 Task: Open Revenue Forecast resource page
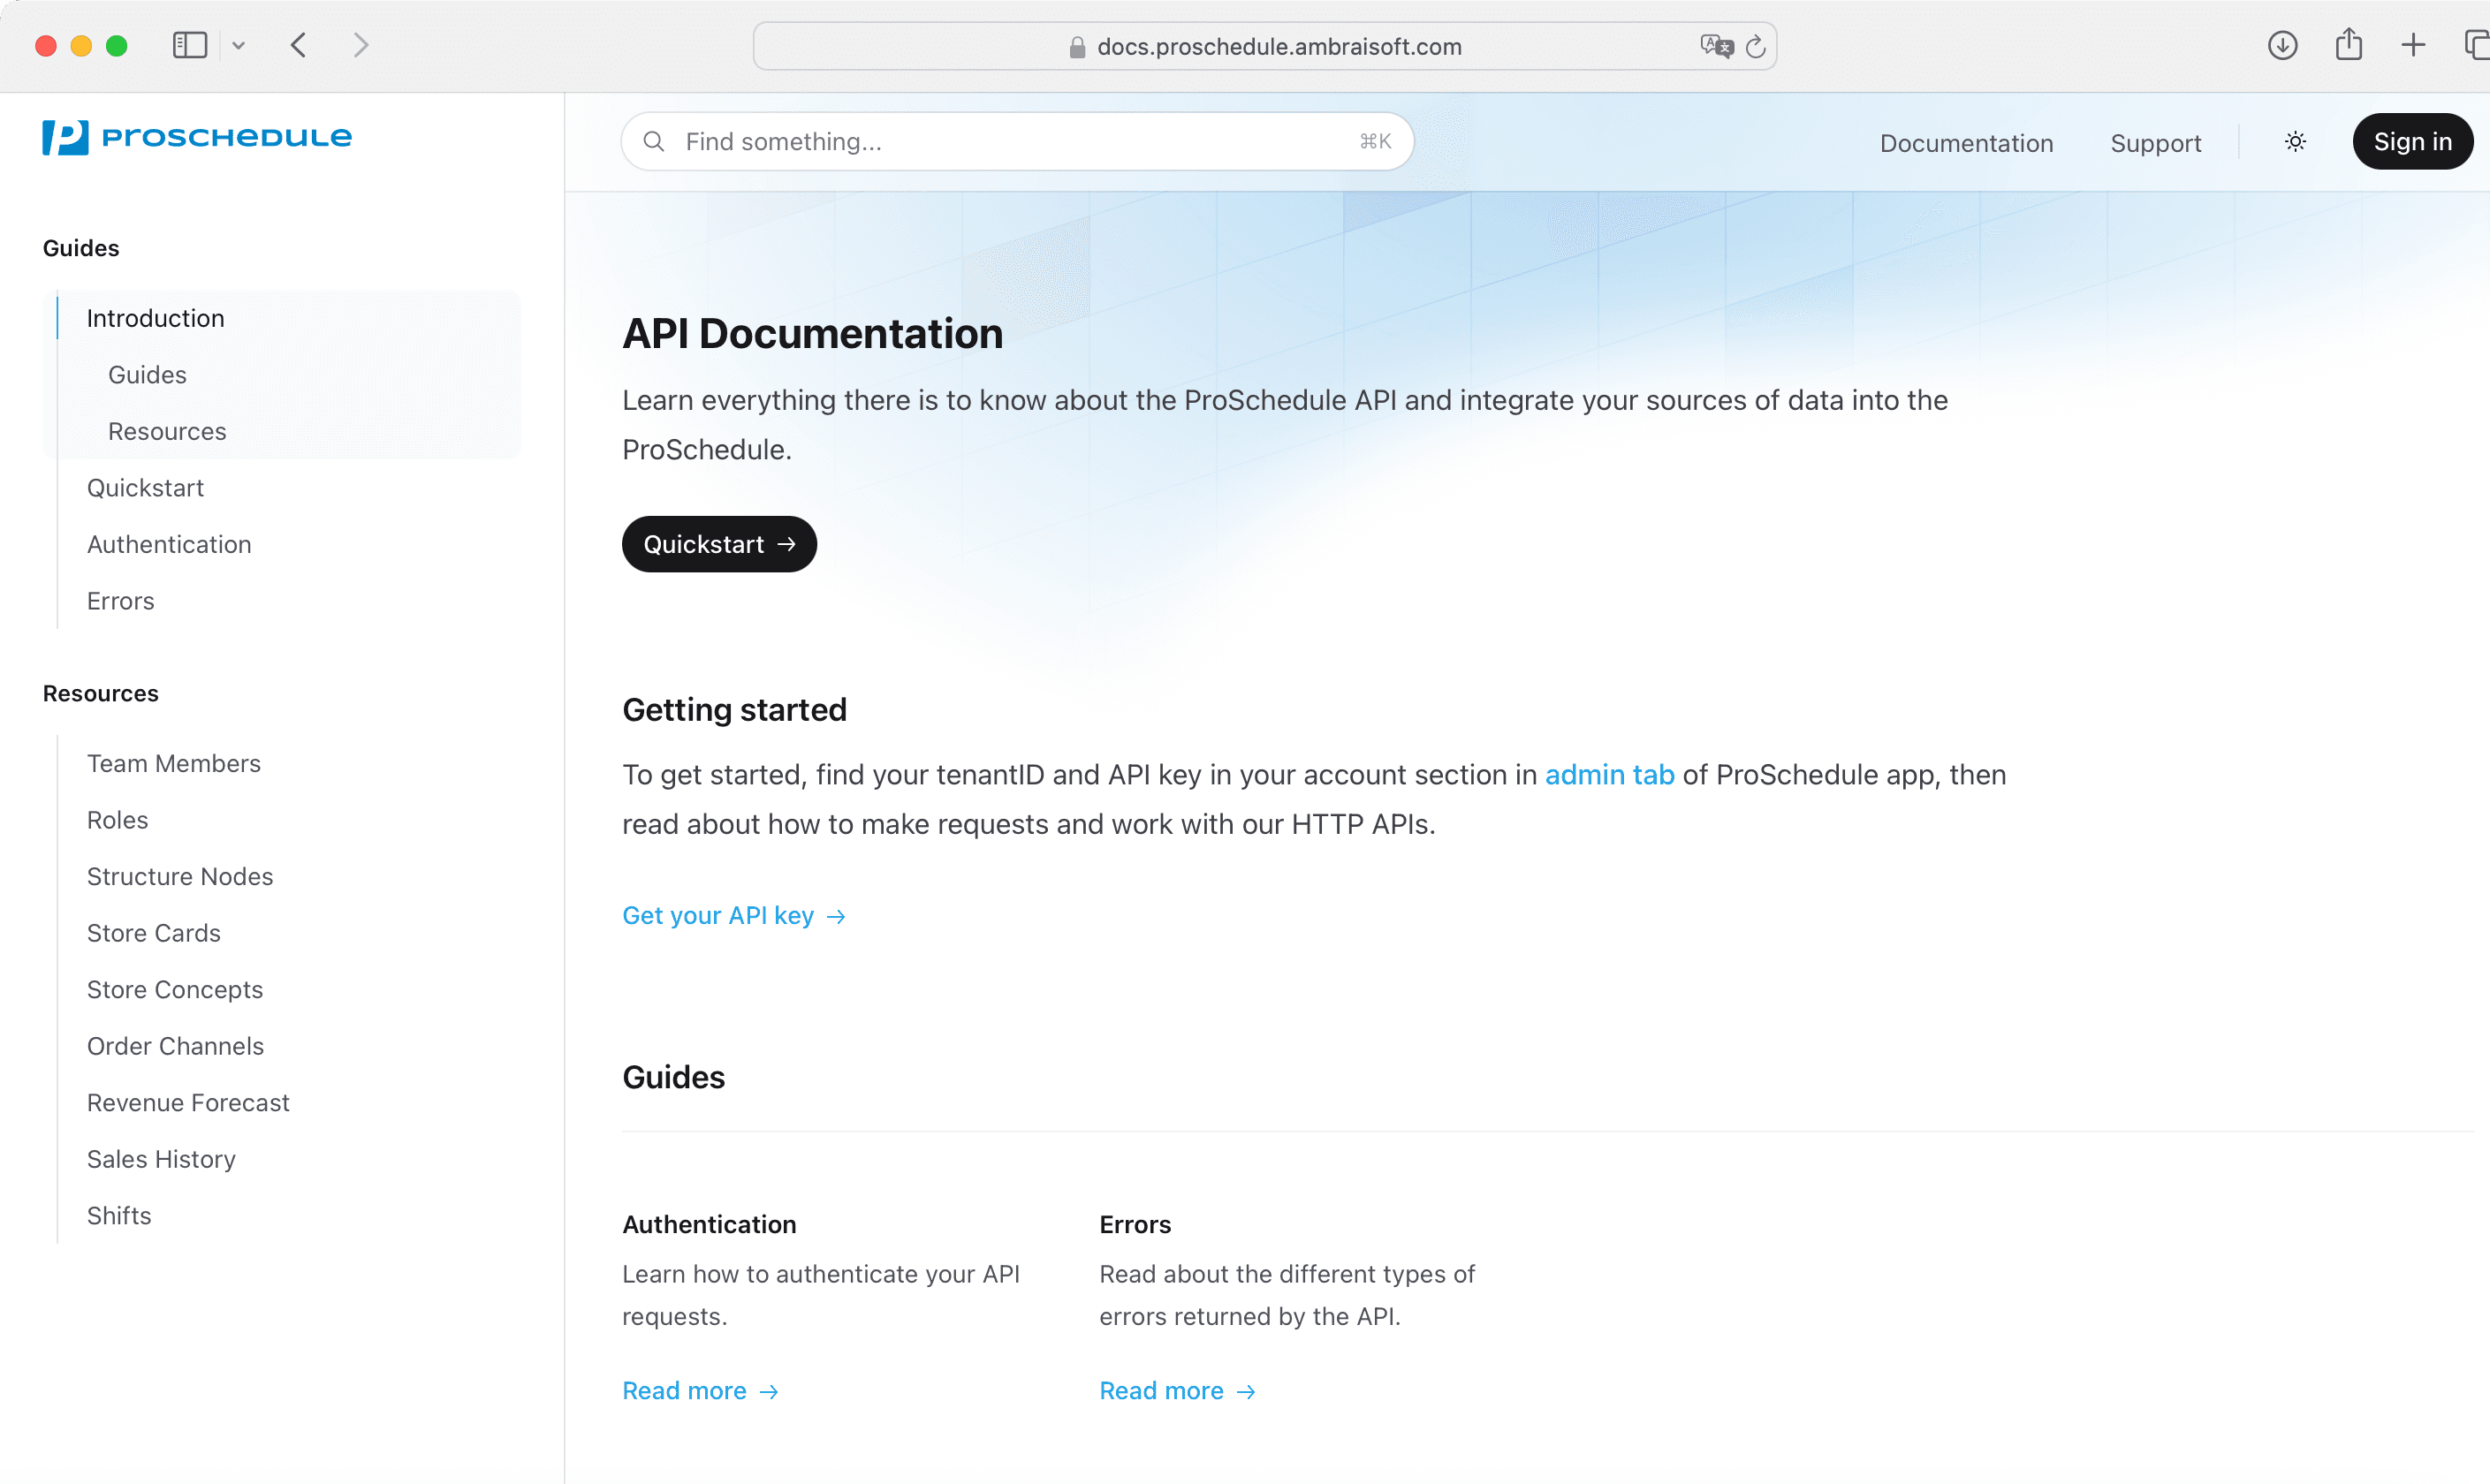[188, 1102]
